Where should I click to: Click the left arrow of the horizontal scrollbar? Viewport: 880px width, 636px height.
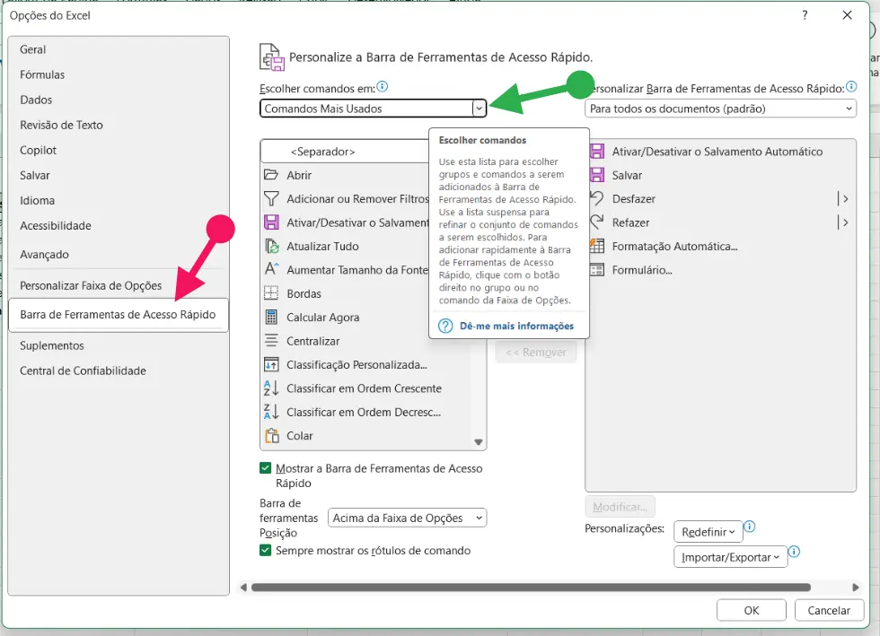point(243,588)
